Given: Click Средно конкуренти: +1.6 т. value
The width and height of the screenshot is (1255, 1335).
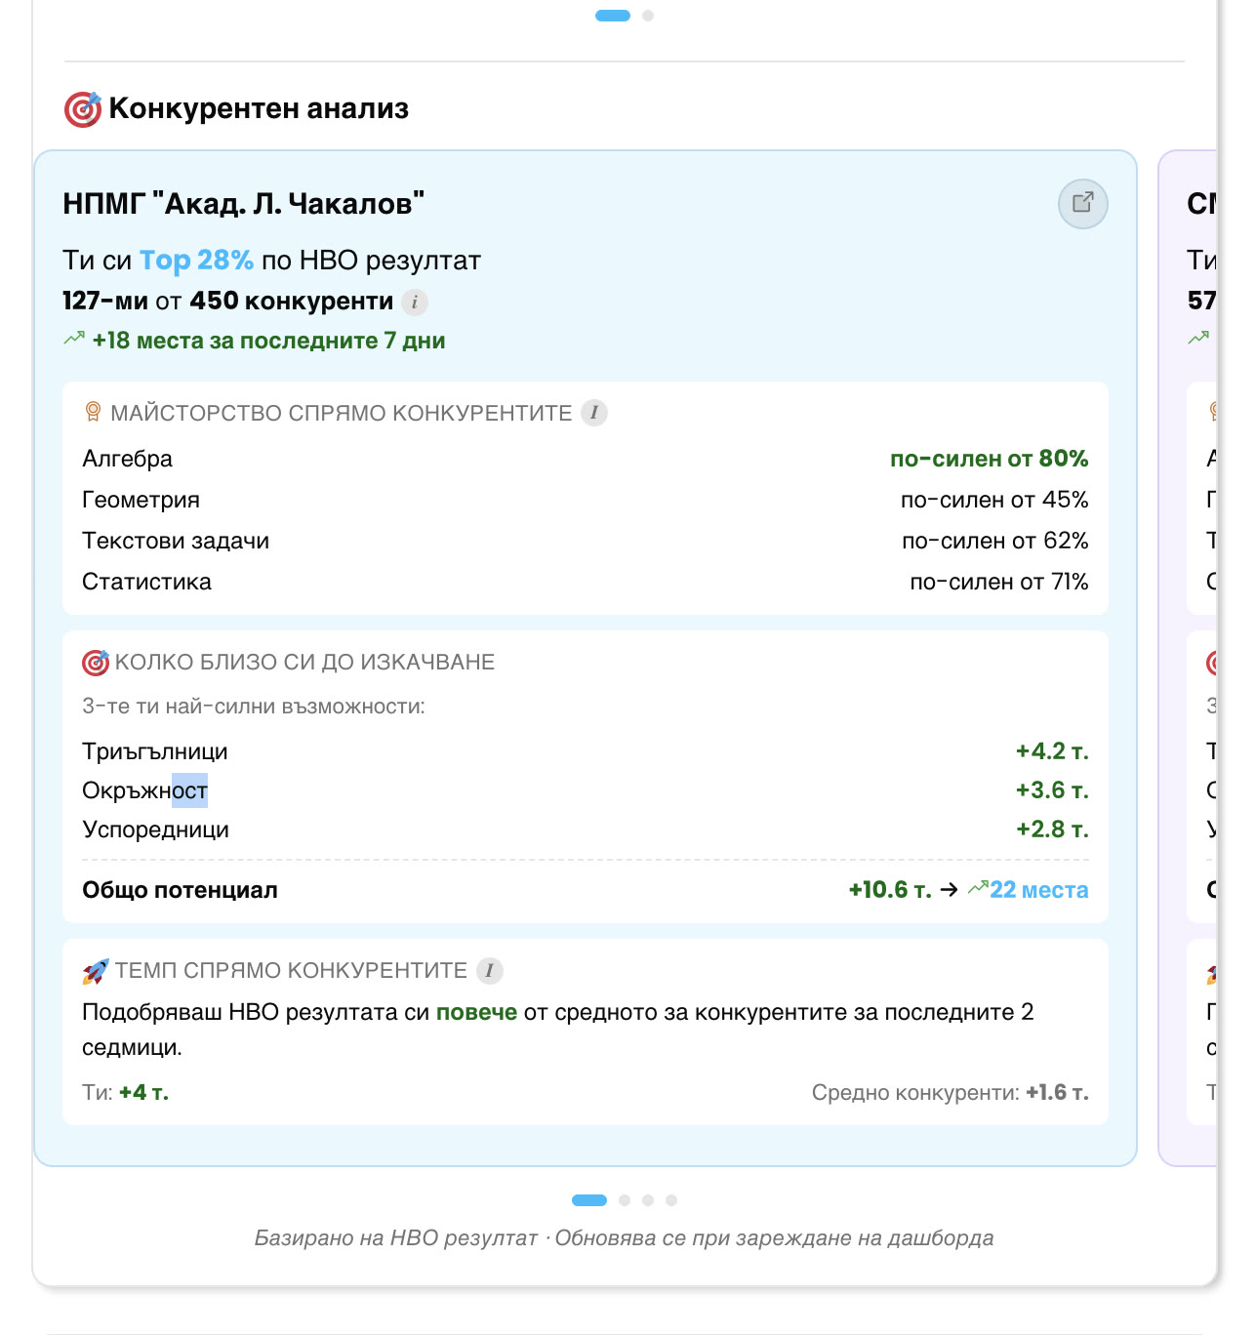Looking at the screenshot, I should 951,1093.
